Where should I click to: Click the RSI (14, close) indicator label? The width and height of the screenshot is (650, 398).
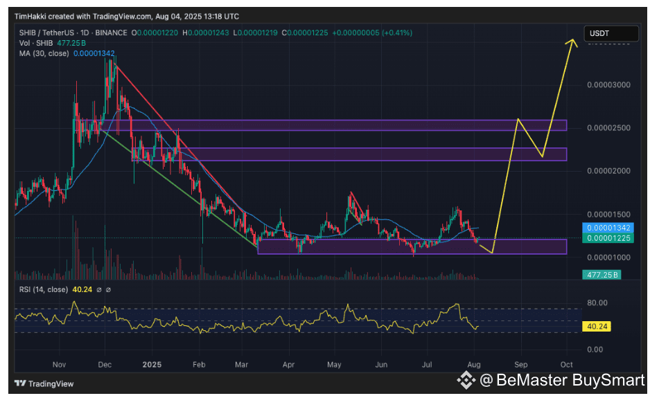(44, 289)
